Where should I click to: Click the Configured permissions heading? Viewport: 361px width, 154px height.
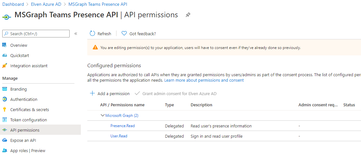pos(114,66)
